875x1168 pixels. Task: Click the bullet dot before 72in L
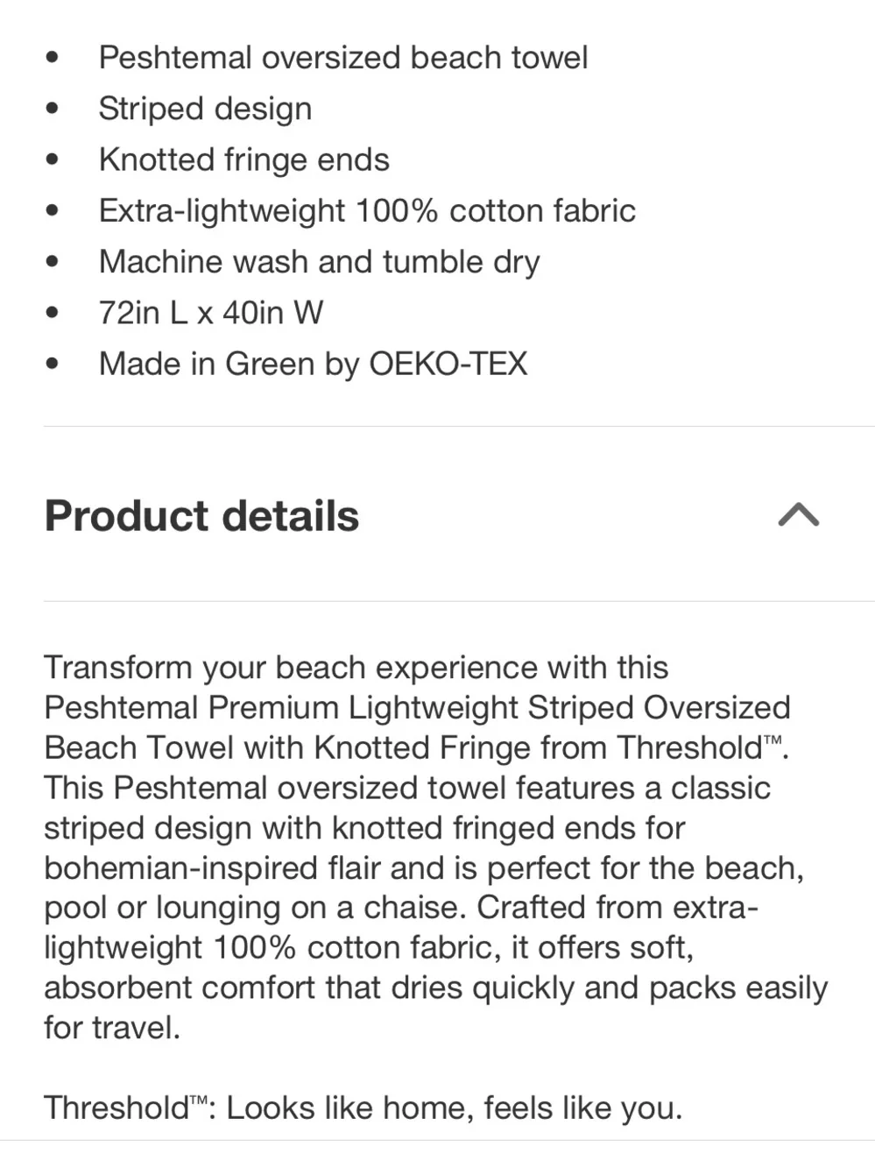click(x=53, y=313)
